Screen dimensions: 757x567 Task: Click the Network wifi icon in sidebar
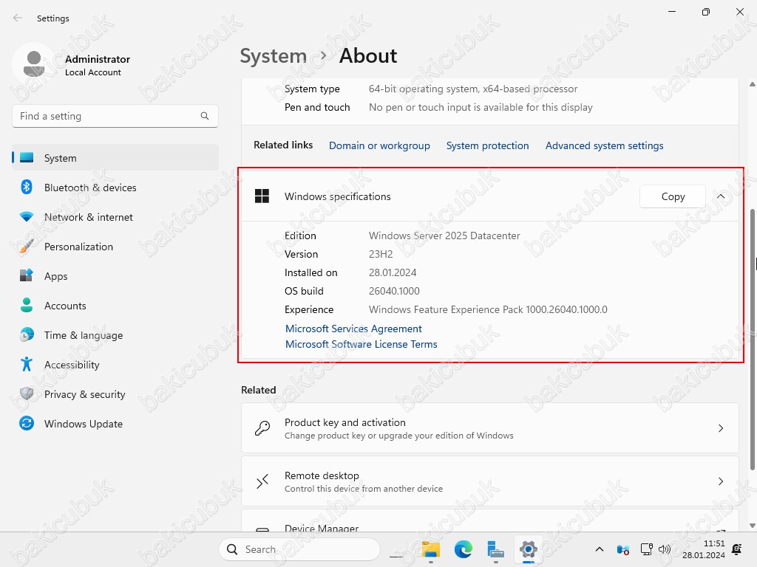pos(27,216)
